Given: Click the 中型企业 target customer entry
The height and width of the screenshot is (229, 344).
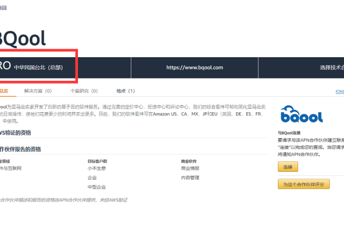Looking at the screenshot, I should point(97,187).
